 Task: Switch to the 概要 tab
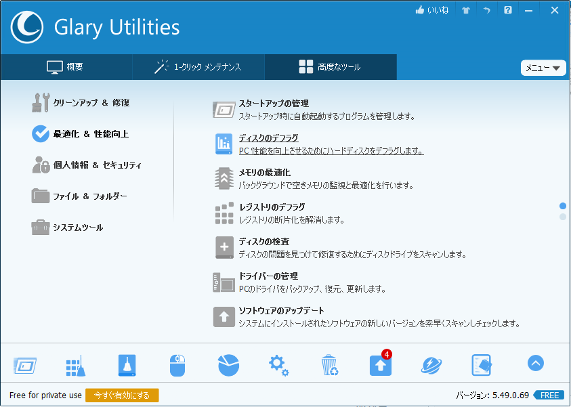[66, 67]
